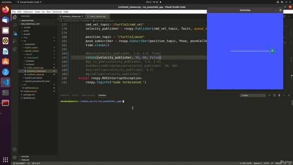Open Thunderbird mail from the dock

tap(5, 20)
